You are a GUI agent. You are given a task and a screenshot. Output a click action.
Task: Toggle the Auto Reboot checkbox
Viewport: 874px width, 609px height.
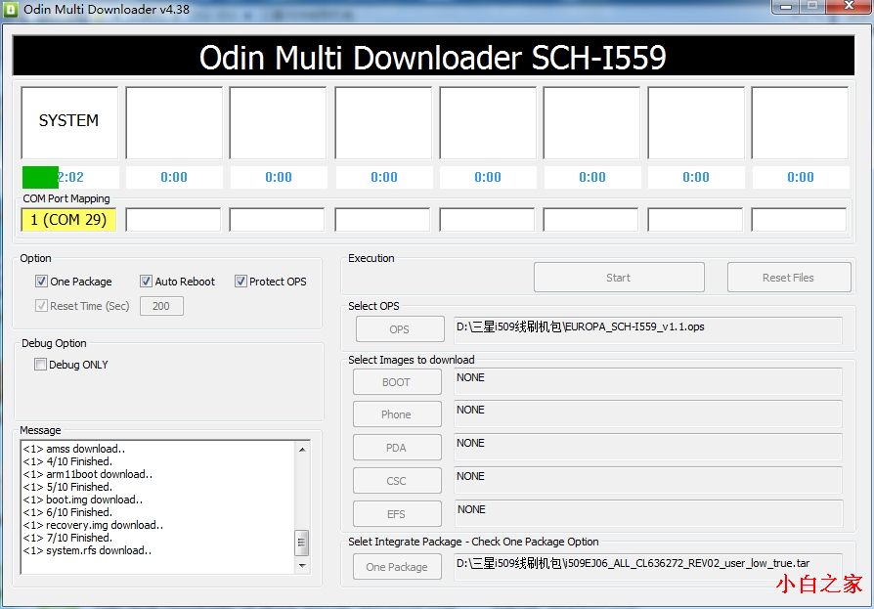pos(146,282)
